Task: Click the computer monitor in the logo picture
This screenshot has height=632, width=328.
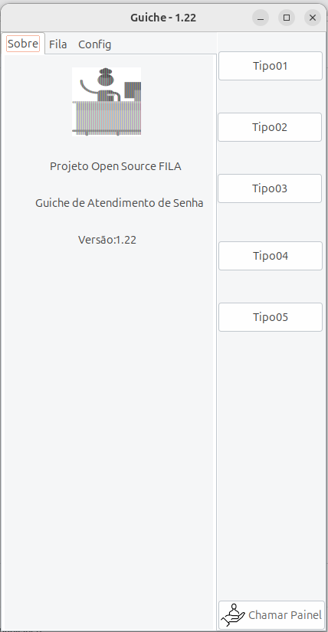Action: (133, 90)
